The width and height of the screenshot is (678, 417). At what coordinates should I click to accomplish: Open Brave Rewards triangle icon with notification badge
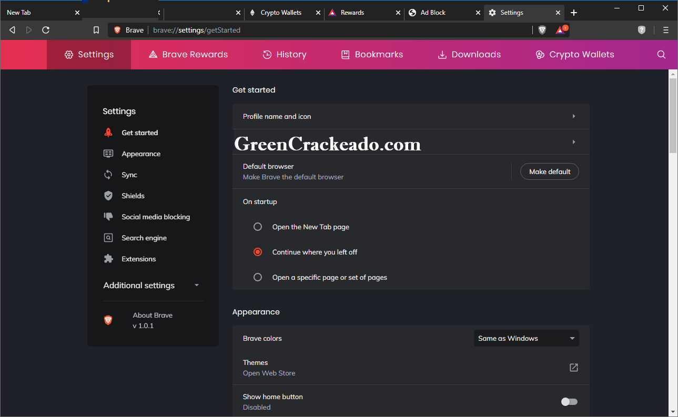coord(561,30)
